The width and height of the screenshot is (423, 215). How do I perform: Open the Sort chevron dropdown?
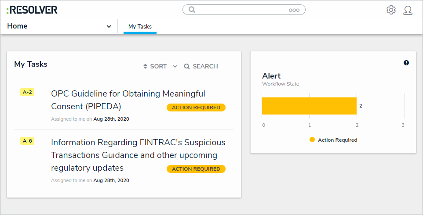coord(175,67)
